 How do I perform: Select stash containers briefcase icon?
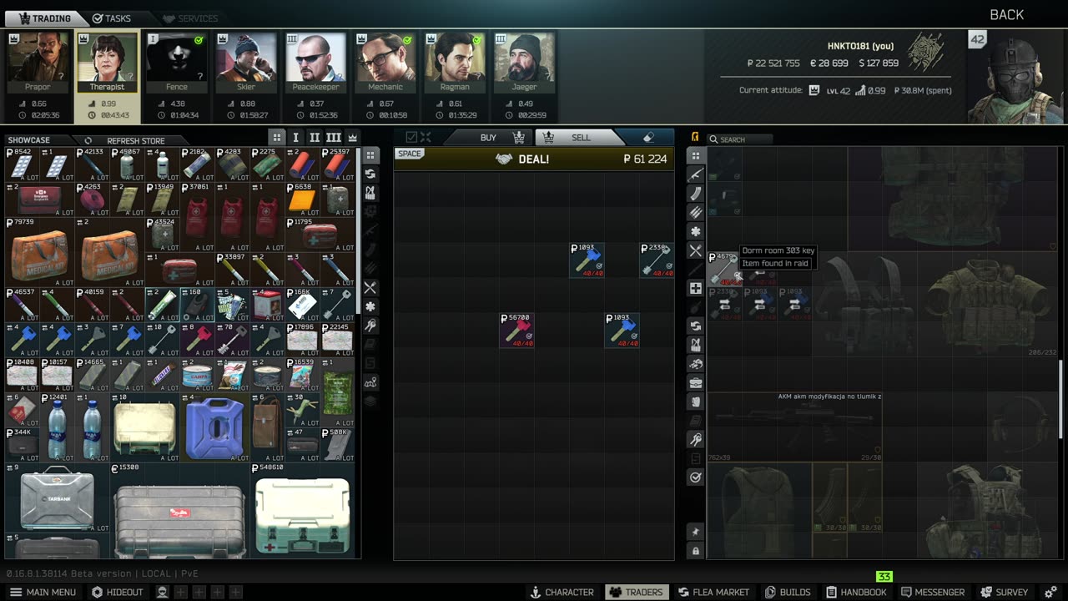click(x=696, y=382)
